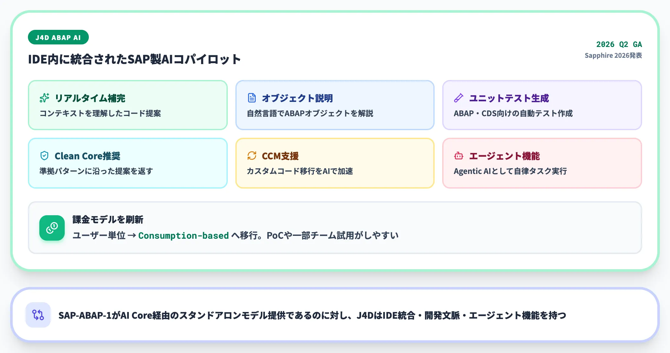Screen dimensions: 670x353
Task: Select the J4D ABAP AI badge
Action: click(58, 37)
